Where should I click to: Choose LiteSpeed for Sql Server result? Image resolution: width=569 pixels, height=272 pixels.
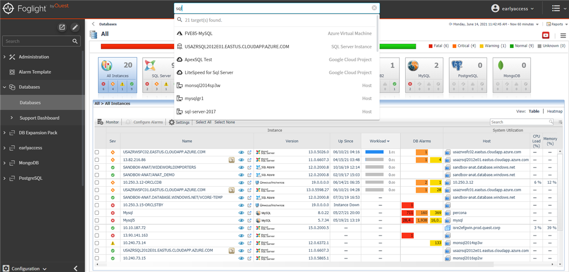pyautogui.click(x=277, y=72)
